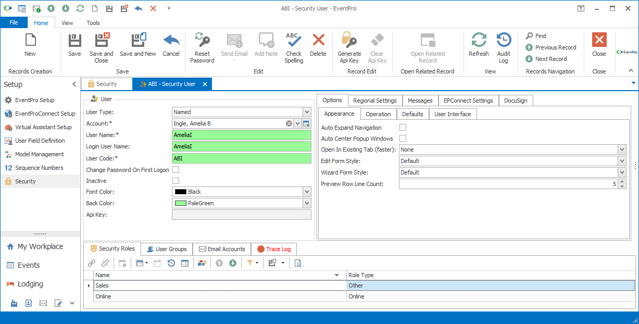Open the Open In Existing Tab dropdown

click(622, 149)
